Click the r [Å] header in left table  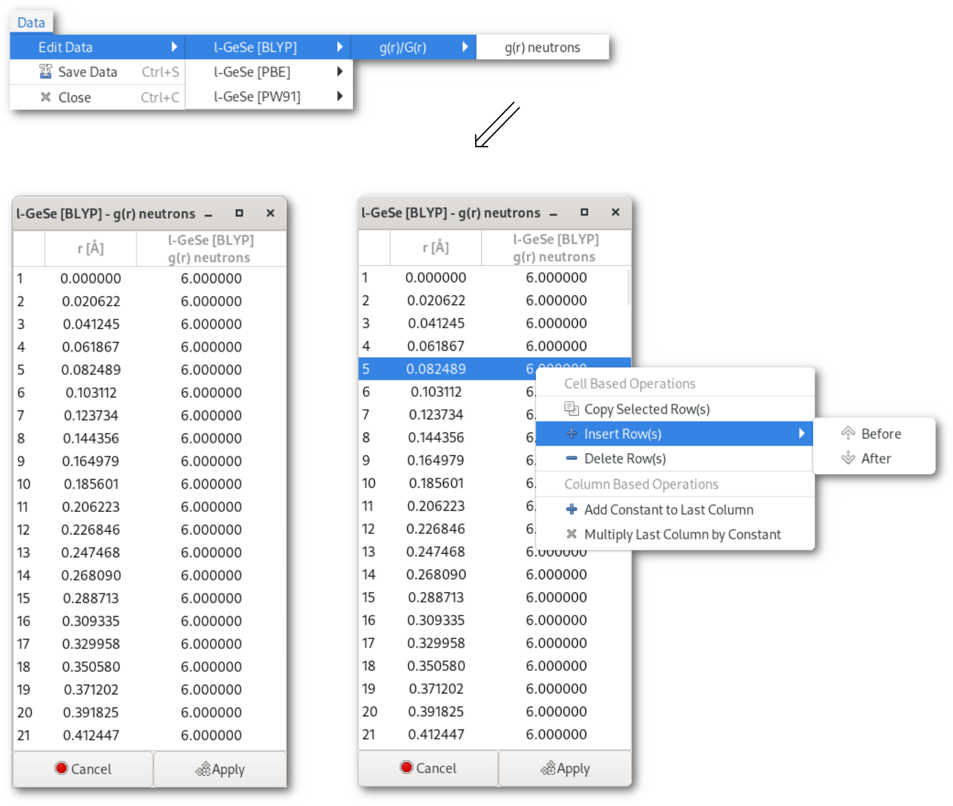(91, 249)
